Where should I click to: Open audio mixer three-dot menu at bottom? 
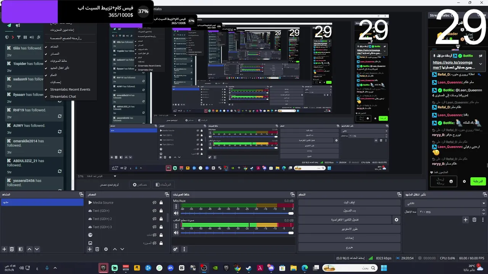tap(184, 249)
